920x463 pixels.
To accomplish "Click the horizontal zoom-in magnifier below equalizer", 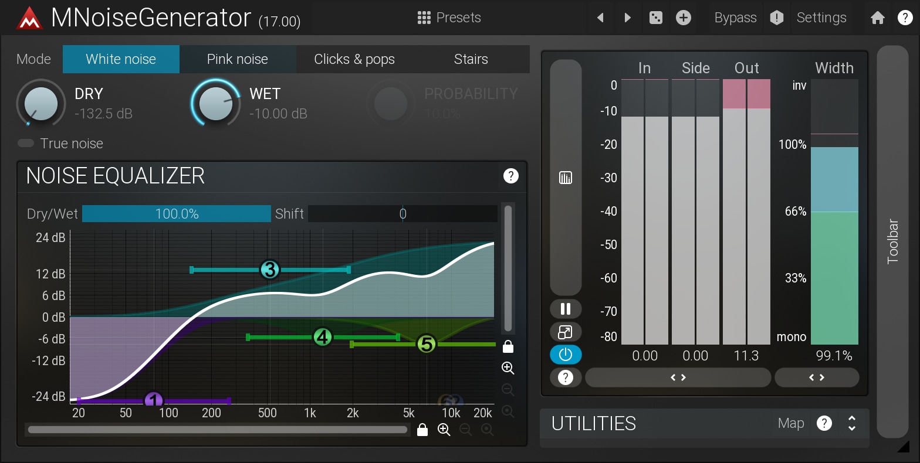I will click(x=444, y=430).
